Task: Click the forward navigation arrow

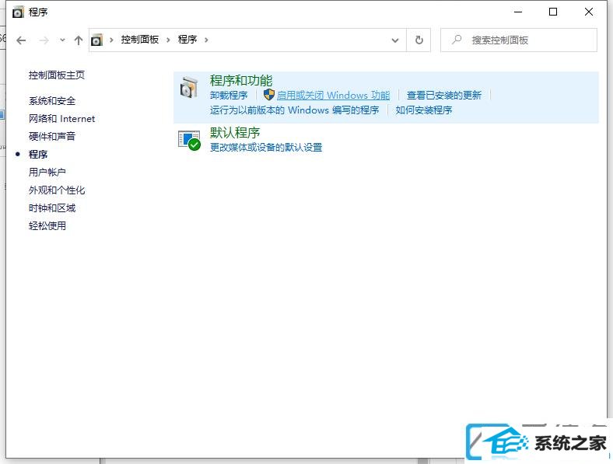Action: 44,40
